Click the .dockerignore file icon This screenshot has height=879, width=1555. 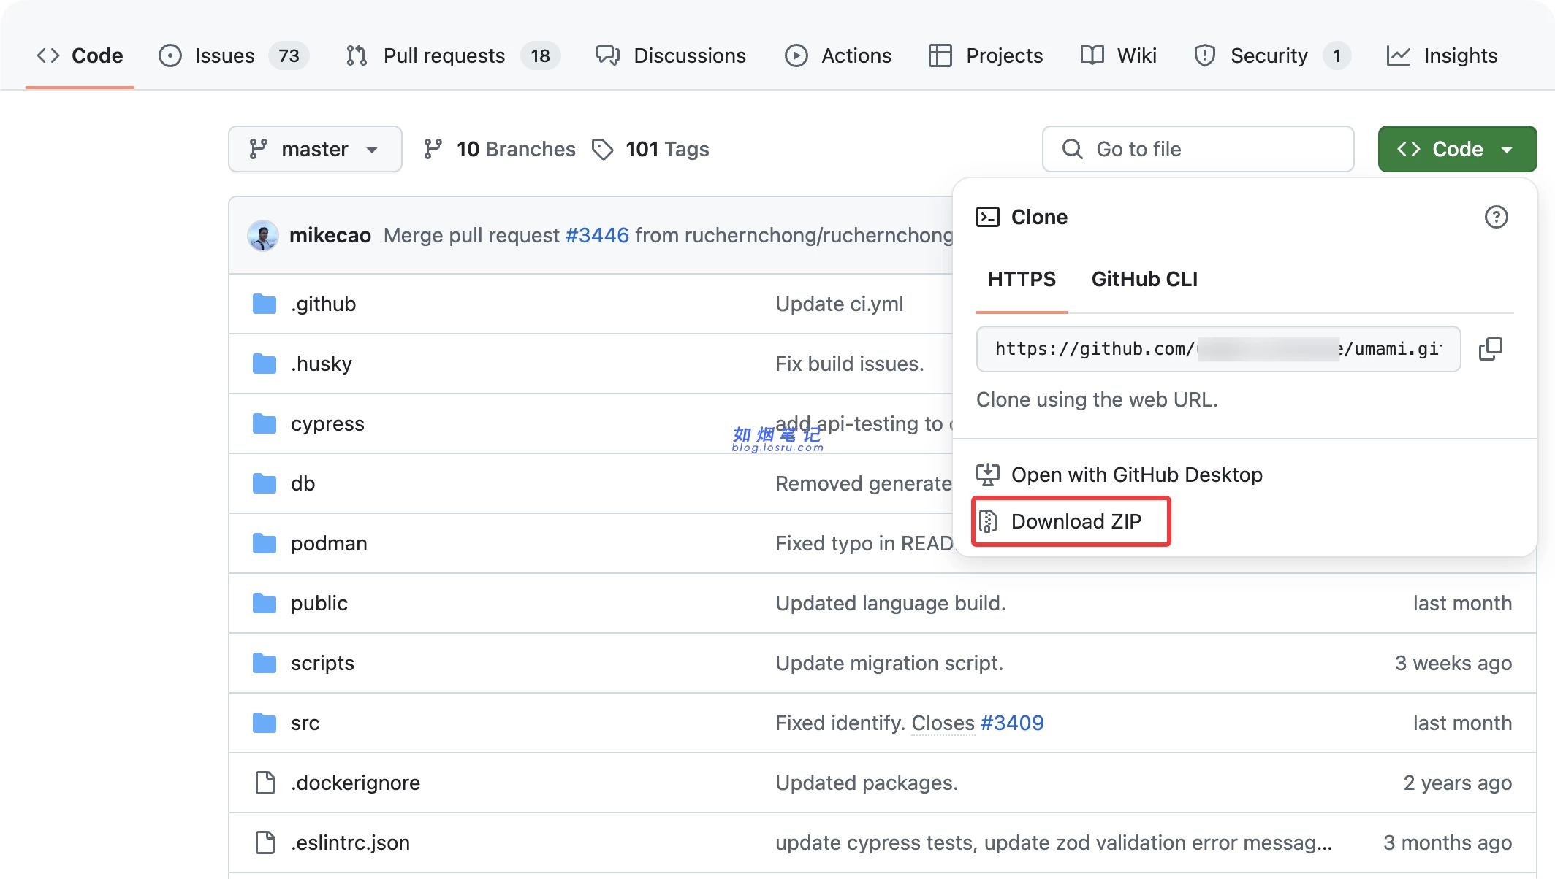pos(265,783)
